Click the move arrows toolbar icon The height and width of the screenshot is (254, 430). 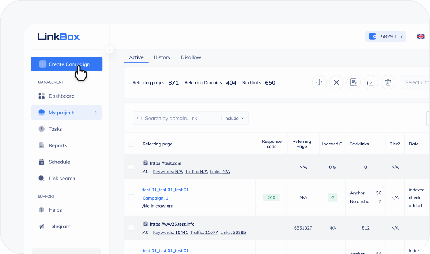(x=319, y=82)
